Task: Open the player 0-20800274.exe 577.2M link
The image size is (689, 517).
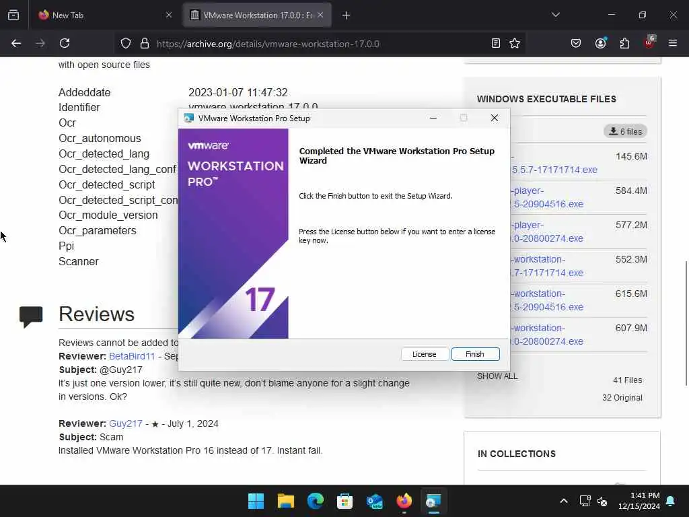Action: click(547, 232)
